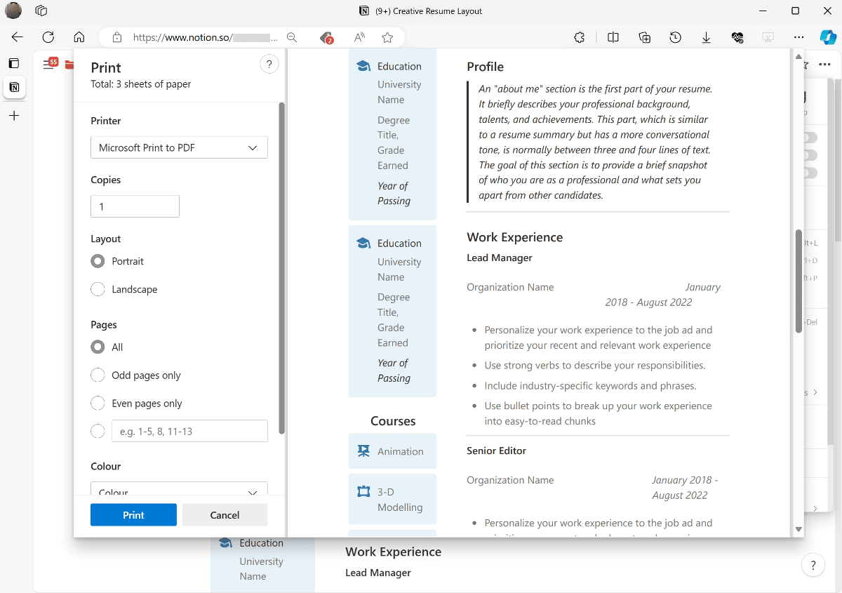
Task: Click the custom page range input field
Action: 189,432
